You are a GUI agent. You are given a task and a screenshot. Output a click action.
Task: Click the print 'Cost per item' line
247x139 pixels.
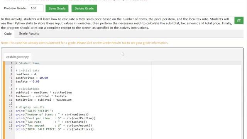tap(56, 118)
